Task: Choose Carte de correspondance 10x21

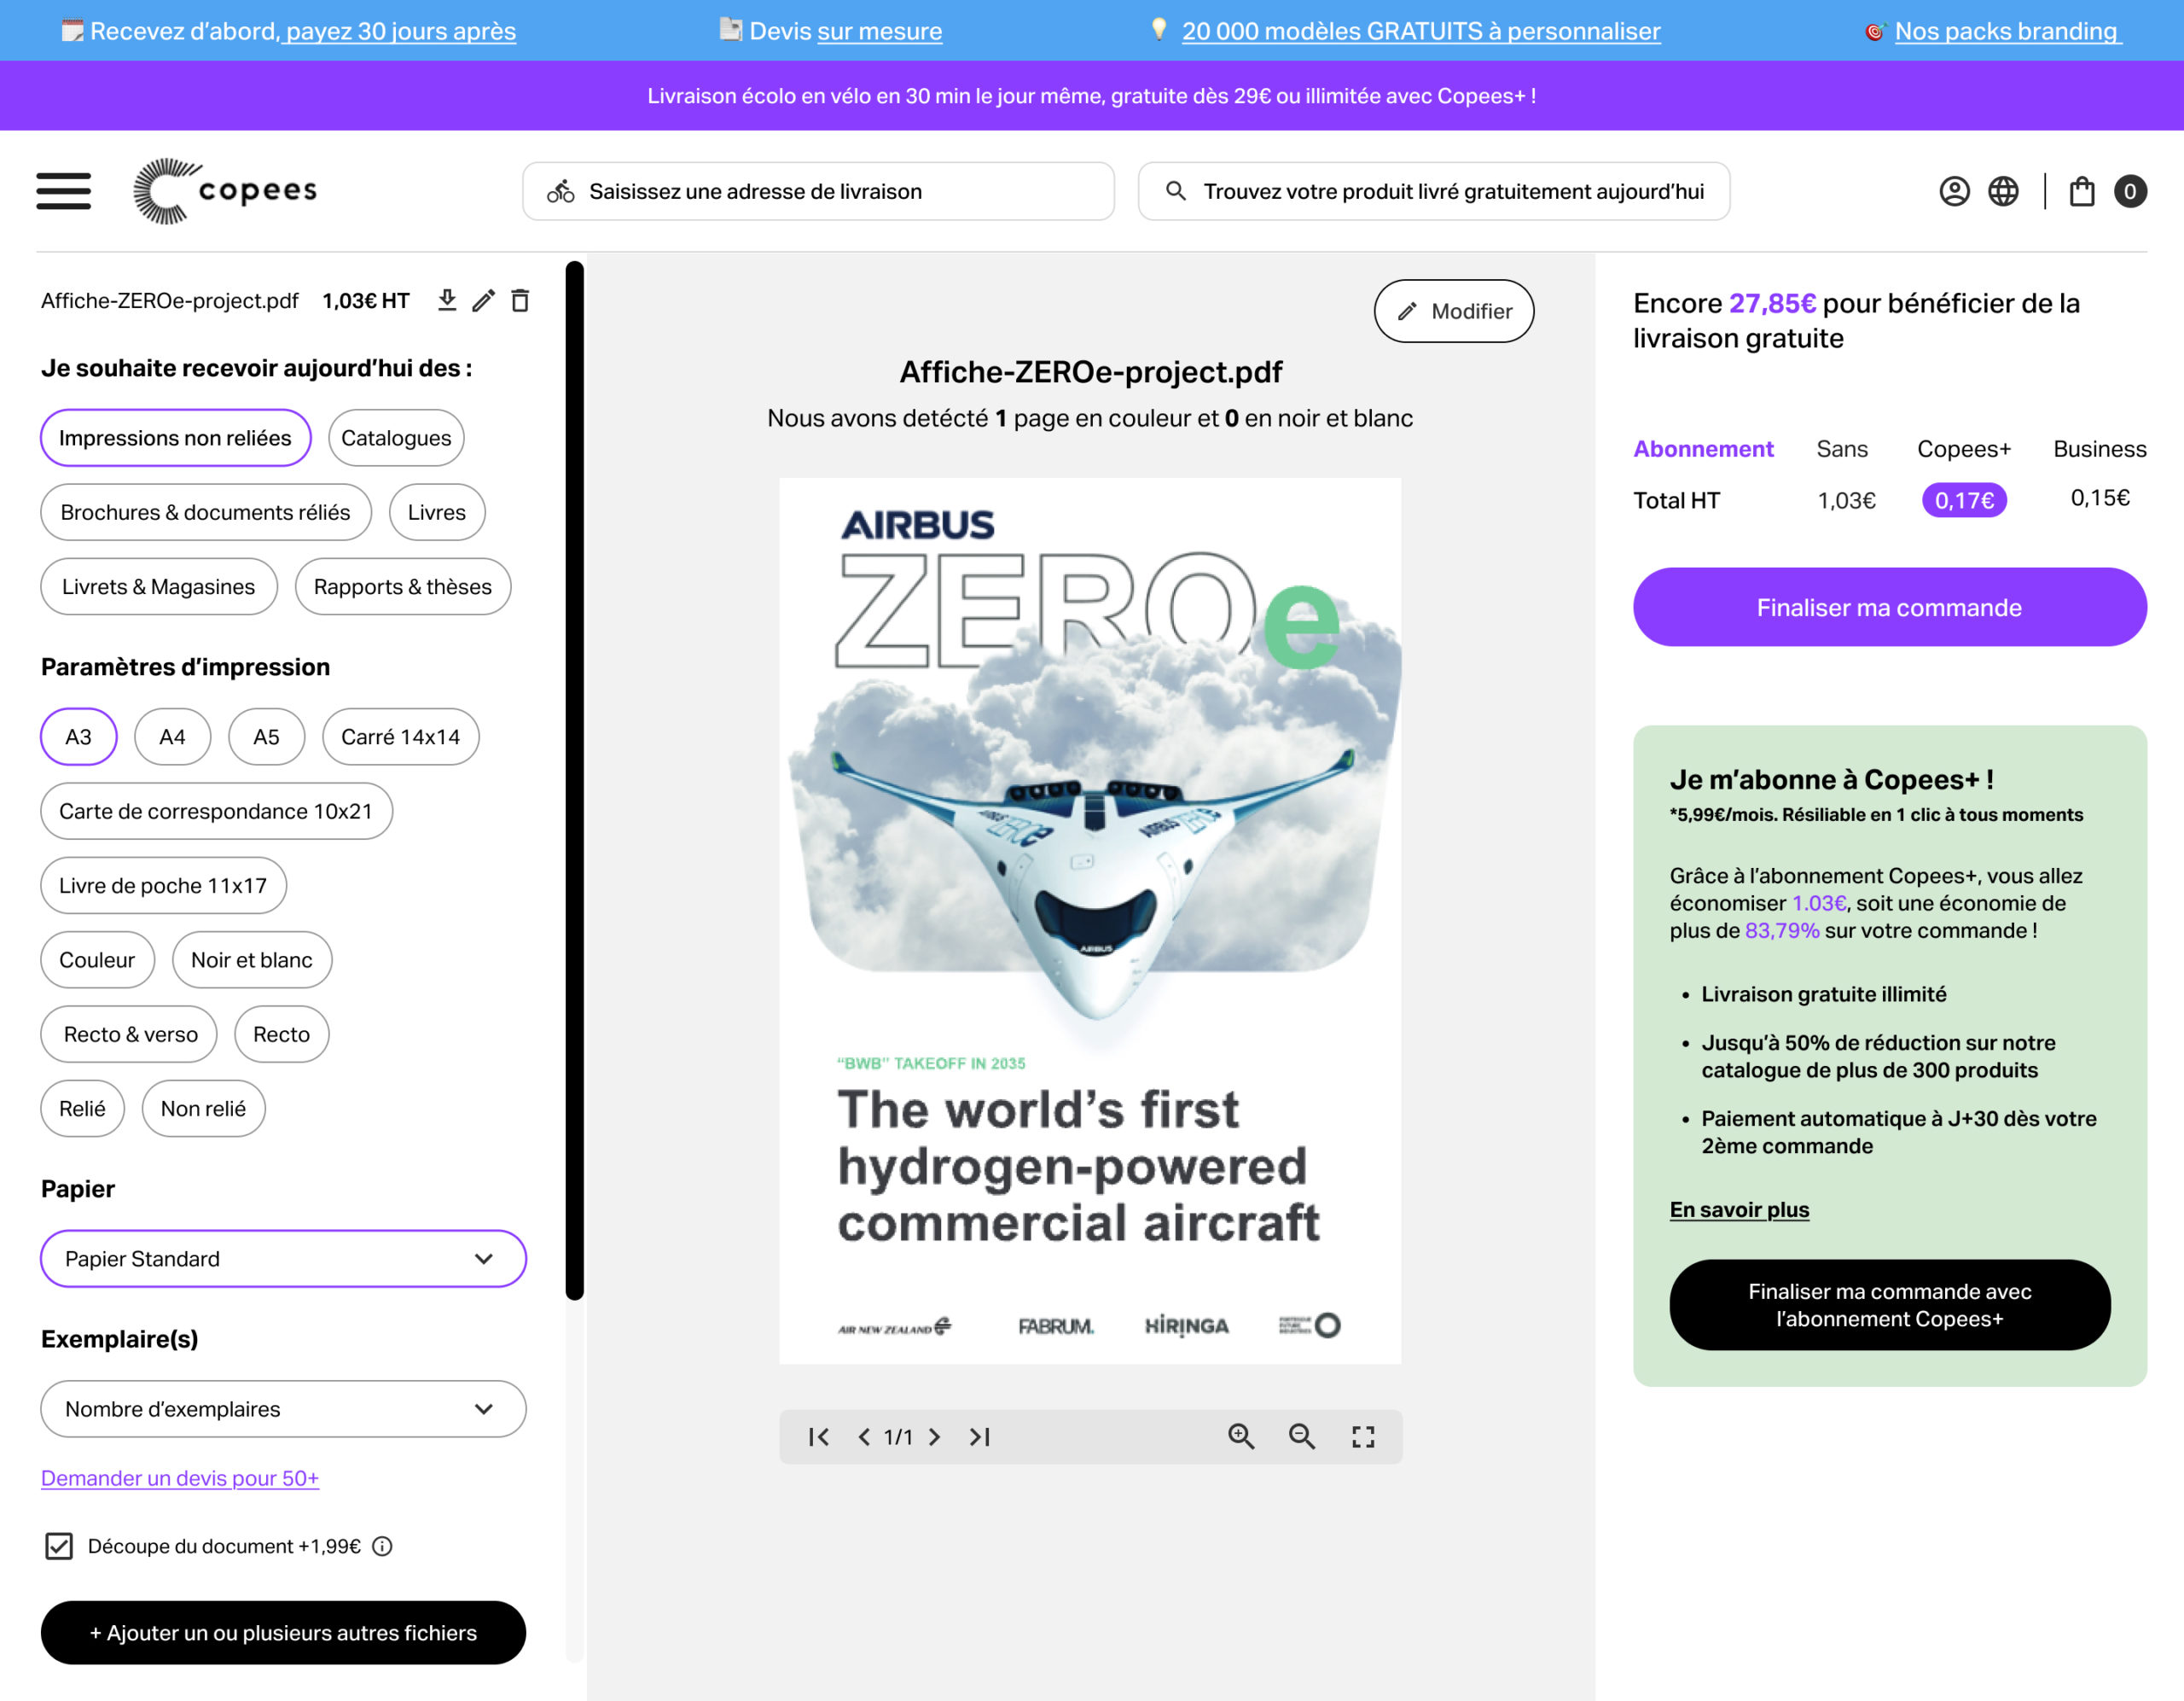Action: click(216, 811)
